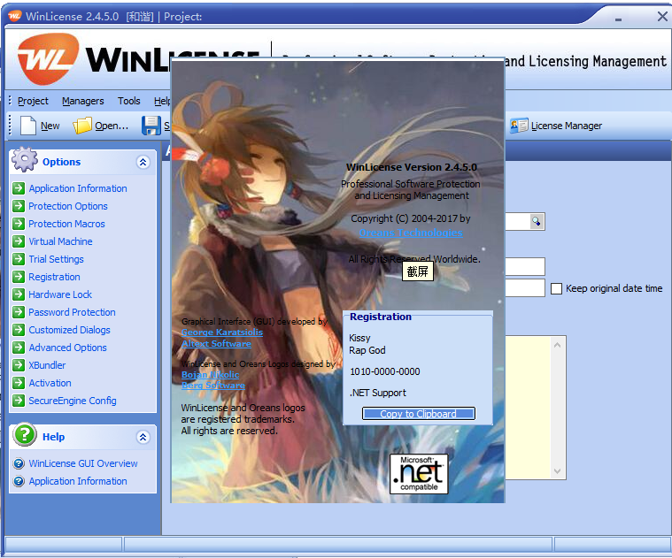Click the green arrow beside Protection Options
Screen dimensions: 672x558
click(19, 206)
